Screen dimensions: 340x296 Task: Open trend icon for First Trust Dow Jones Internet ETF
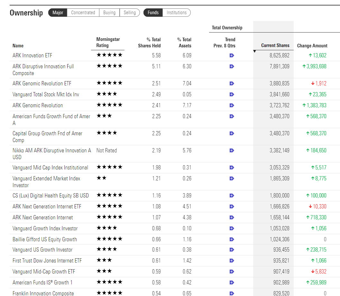[232, 261]
